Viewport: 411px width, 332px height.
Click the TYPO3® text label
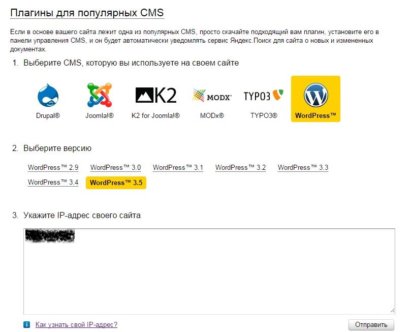tap(264, 115)
